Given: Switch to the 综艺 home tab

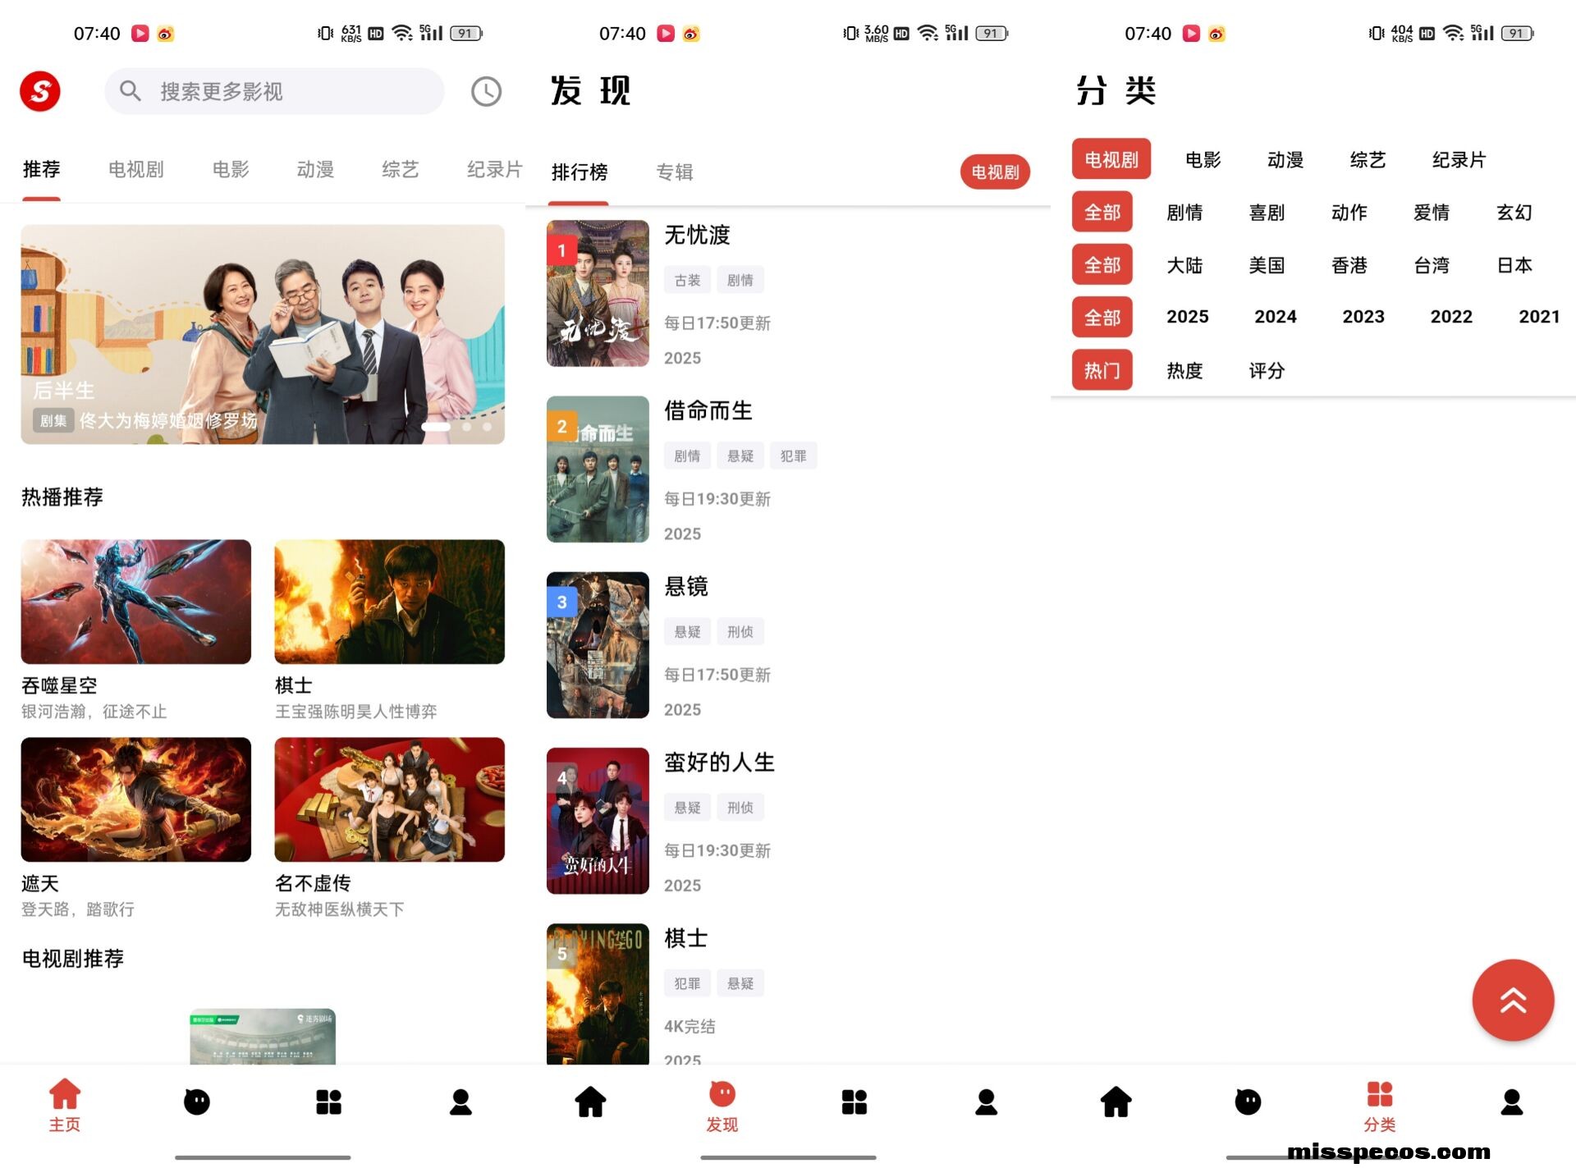Looking at the screenshot, I should click(x=400, y=169).
